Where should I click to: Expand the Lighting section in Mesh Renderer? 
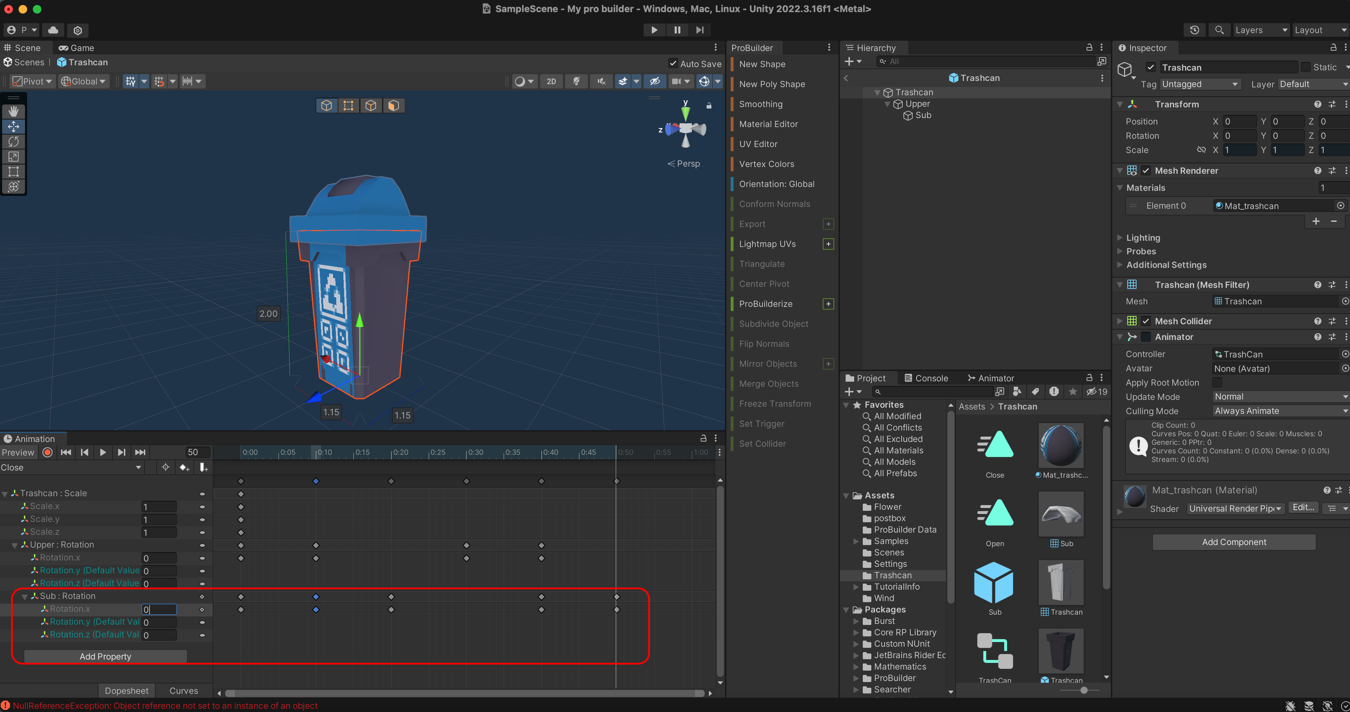pyautogui.click(x=1143, y=238)
